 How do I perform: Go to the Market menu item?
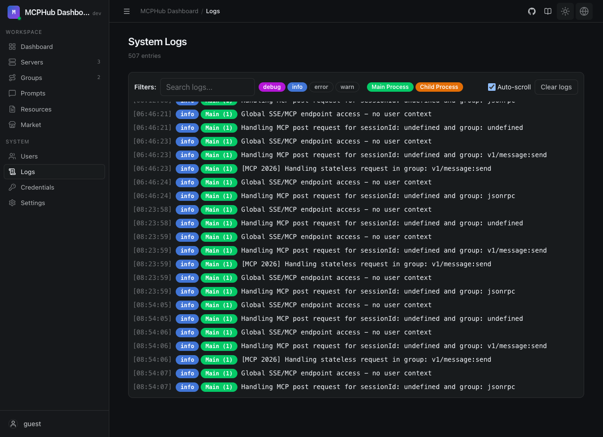pyautogui.click(x=54, y=125)
